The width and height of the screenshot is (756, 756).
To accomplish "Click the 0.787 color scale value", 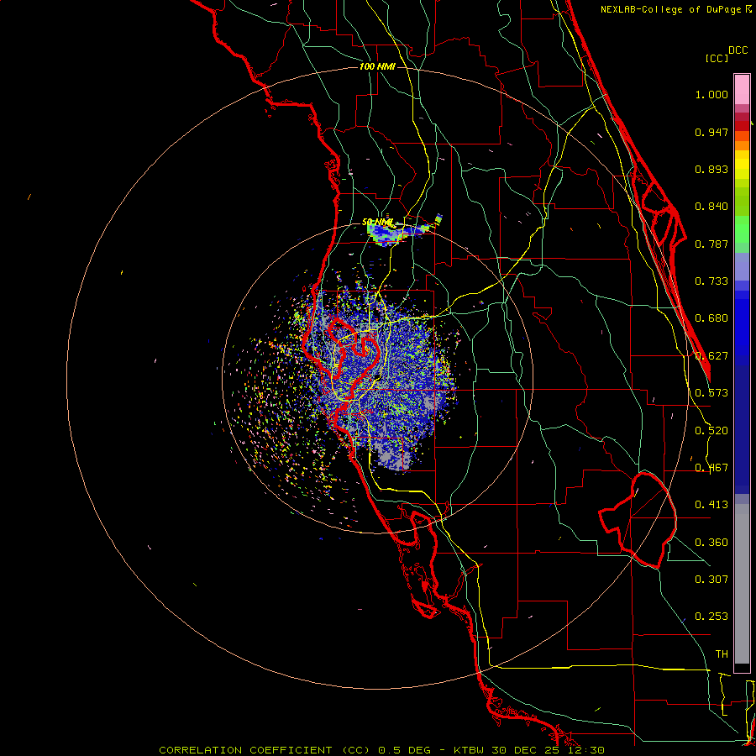I will [x=711, y=244].
